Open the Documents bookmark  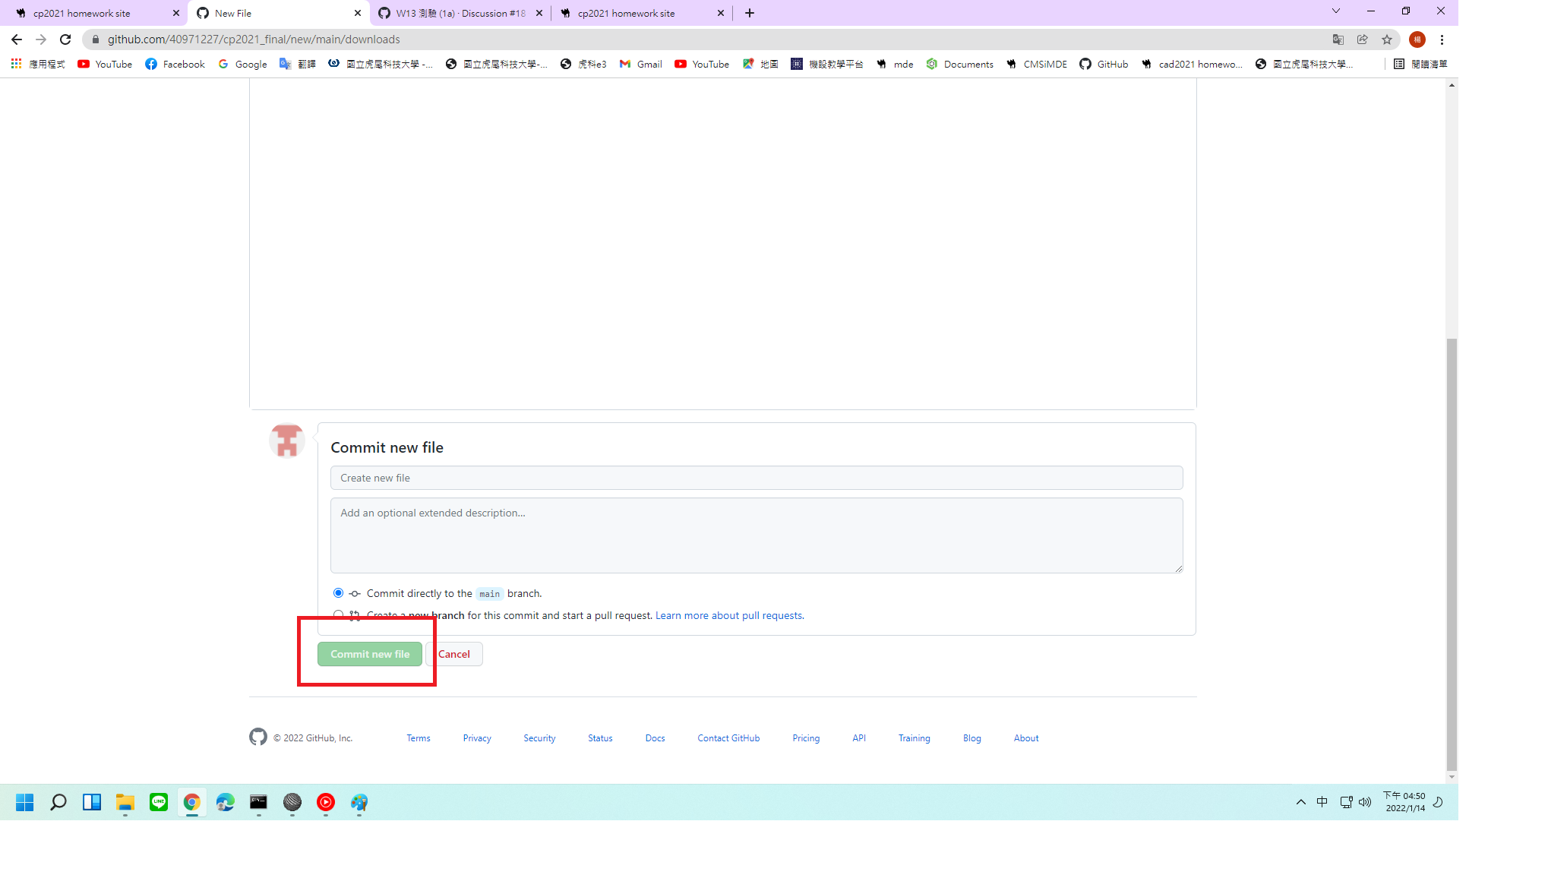(959, 64)
